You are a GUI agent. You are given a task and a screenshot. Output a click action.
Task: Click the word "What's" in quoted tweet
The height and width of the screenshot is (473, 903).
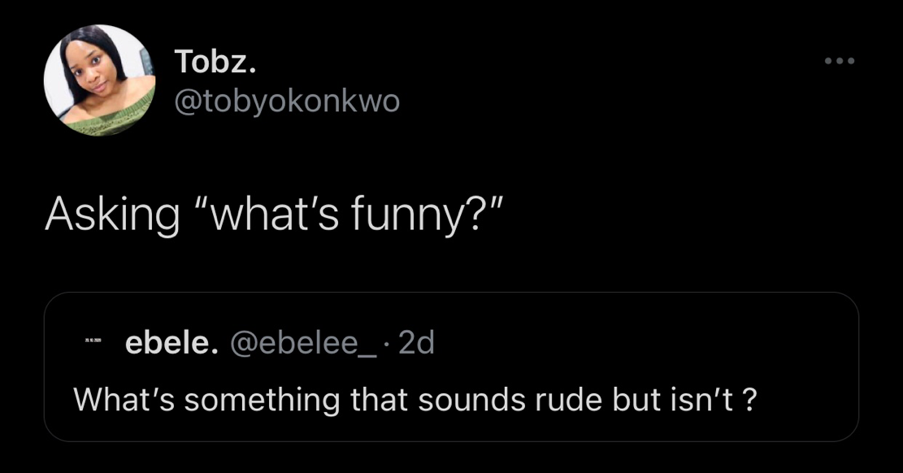pos(124,399)
